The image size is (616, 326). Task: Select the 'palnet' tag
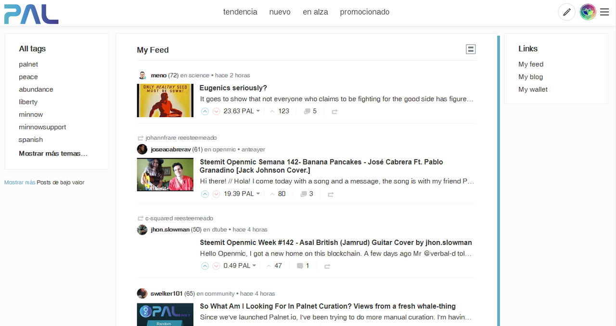(x=28, y=64)
